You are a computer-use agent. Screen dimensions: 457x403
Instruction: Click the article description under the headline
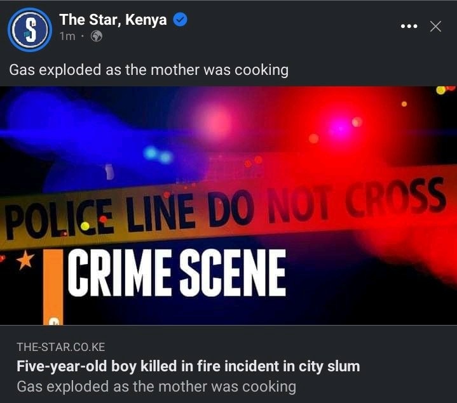(x=156, y=386)
